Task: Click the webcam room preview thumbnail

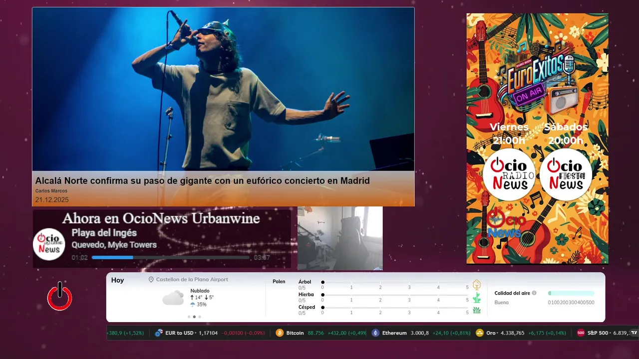Action: (x=340, y=238)
